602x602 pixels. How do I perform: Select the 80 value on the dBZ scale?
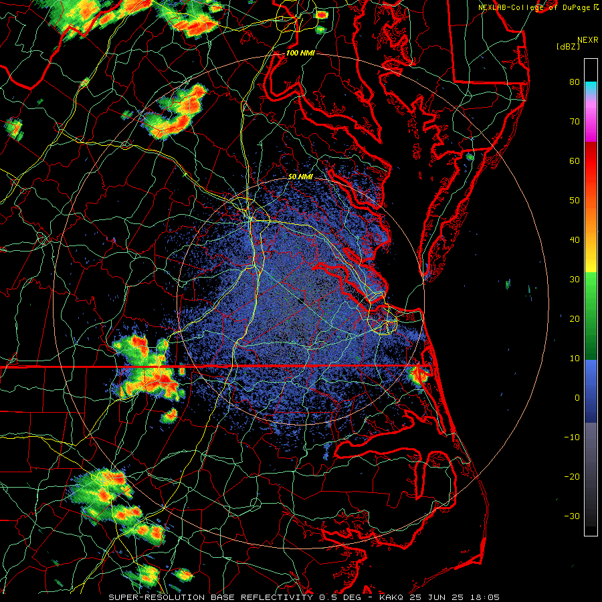pyautogui.click(x=575, y=82)
